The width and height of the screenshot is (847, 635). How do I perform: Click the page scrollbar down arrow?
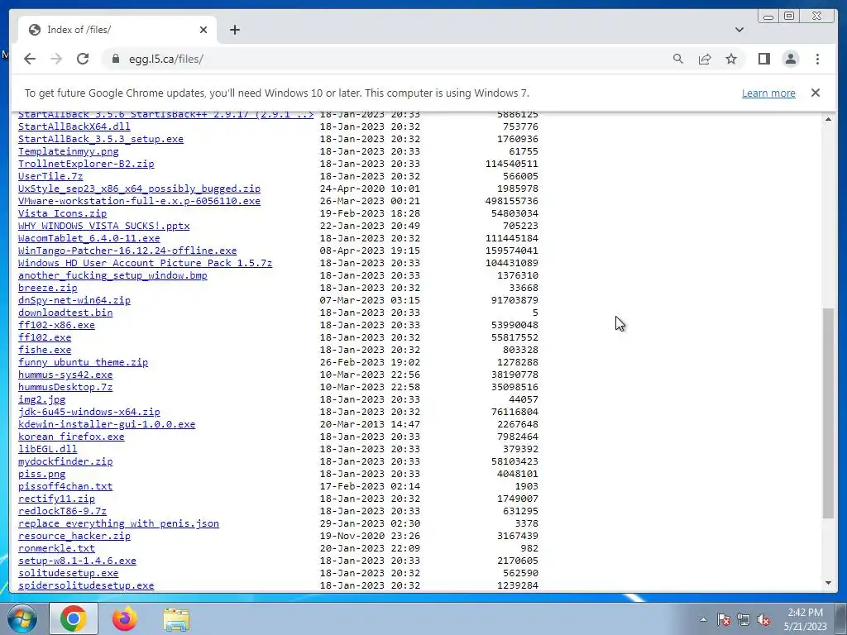tap(828, 583)
